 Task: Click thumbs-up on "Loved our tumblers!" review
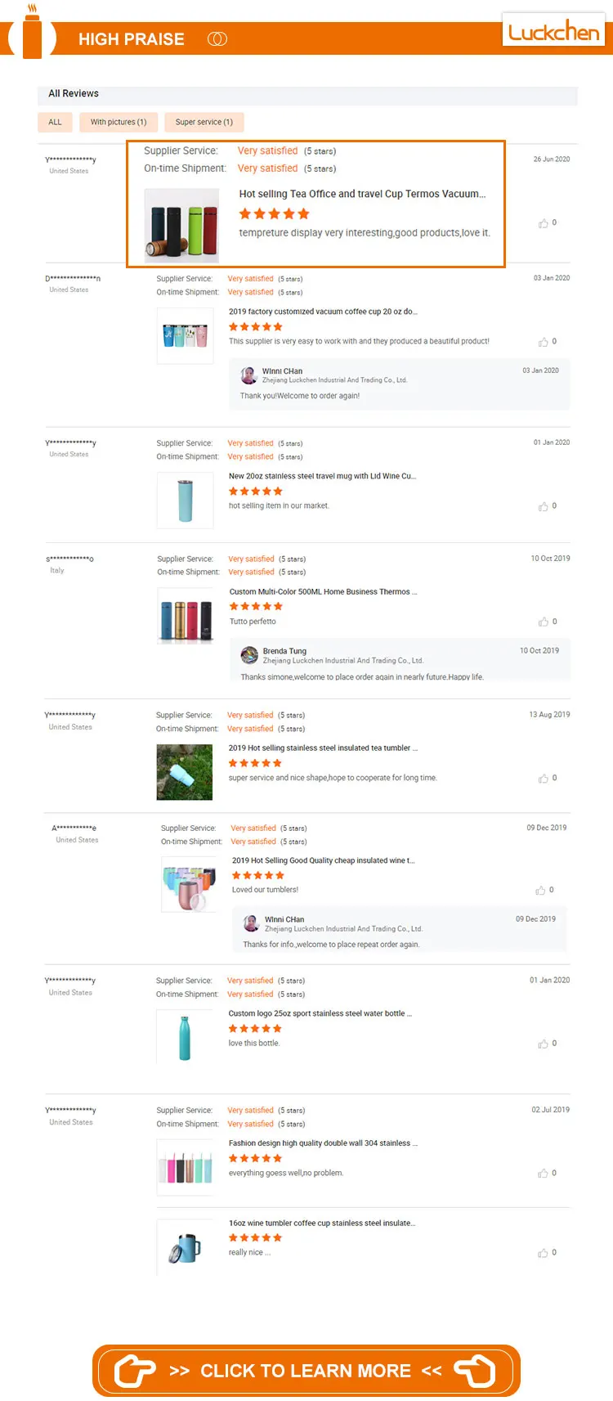coord(540,891)
